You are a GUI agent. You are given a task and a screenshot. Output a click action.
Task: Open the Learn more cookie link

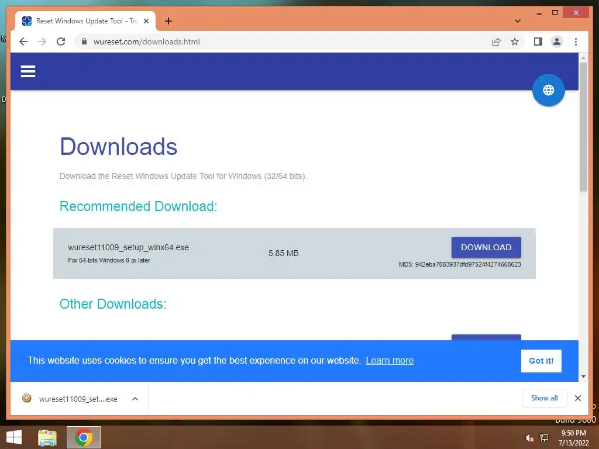point(390,360)
